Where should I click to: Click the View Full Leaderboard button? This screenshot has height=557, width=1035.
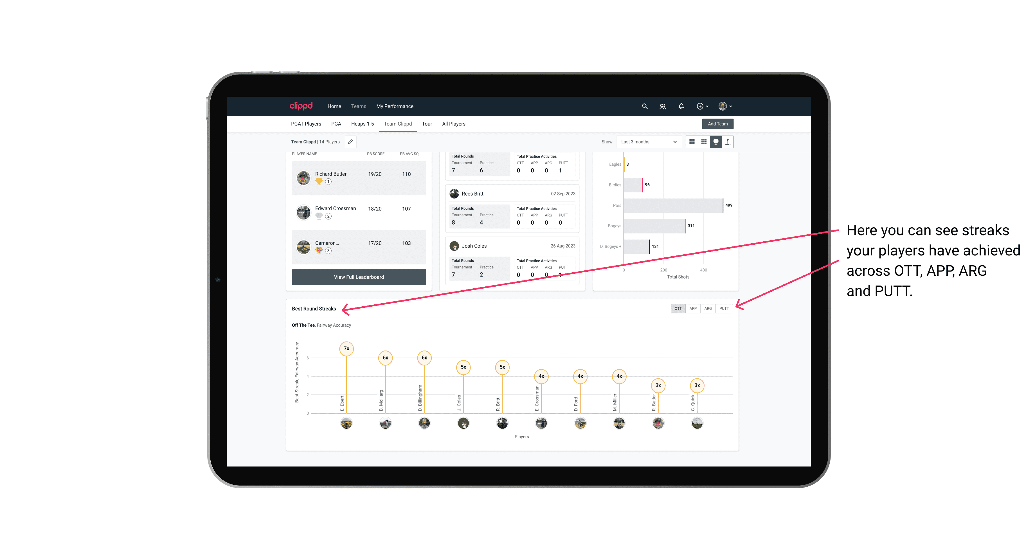click(359, 277)
